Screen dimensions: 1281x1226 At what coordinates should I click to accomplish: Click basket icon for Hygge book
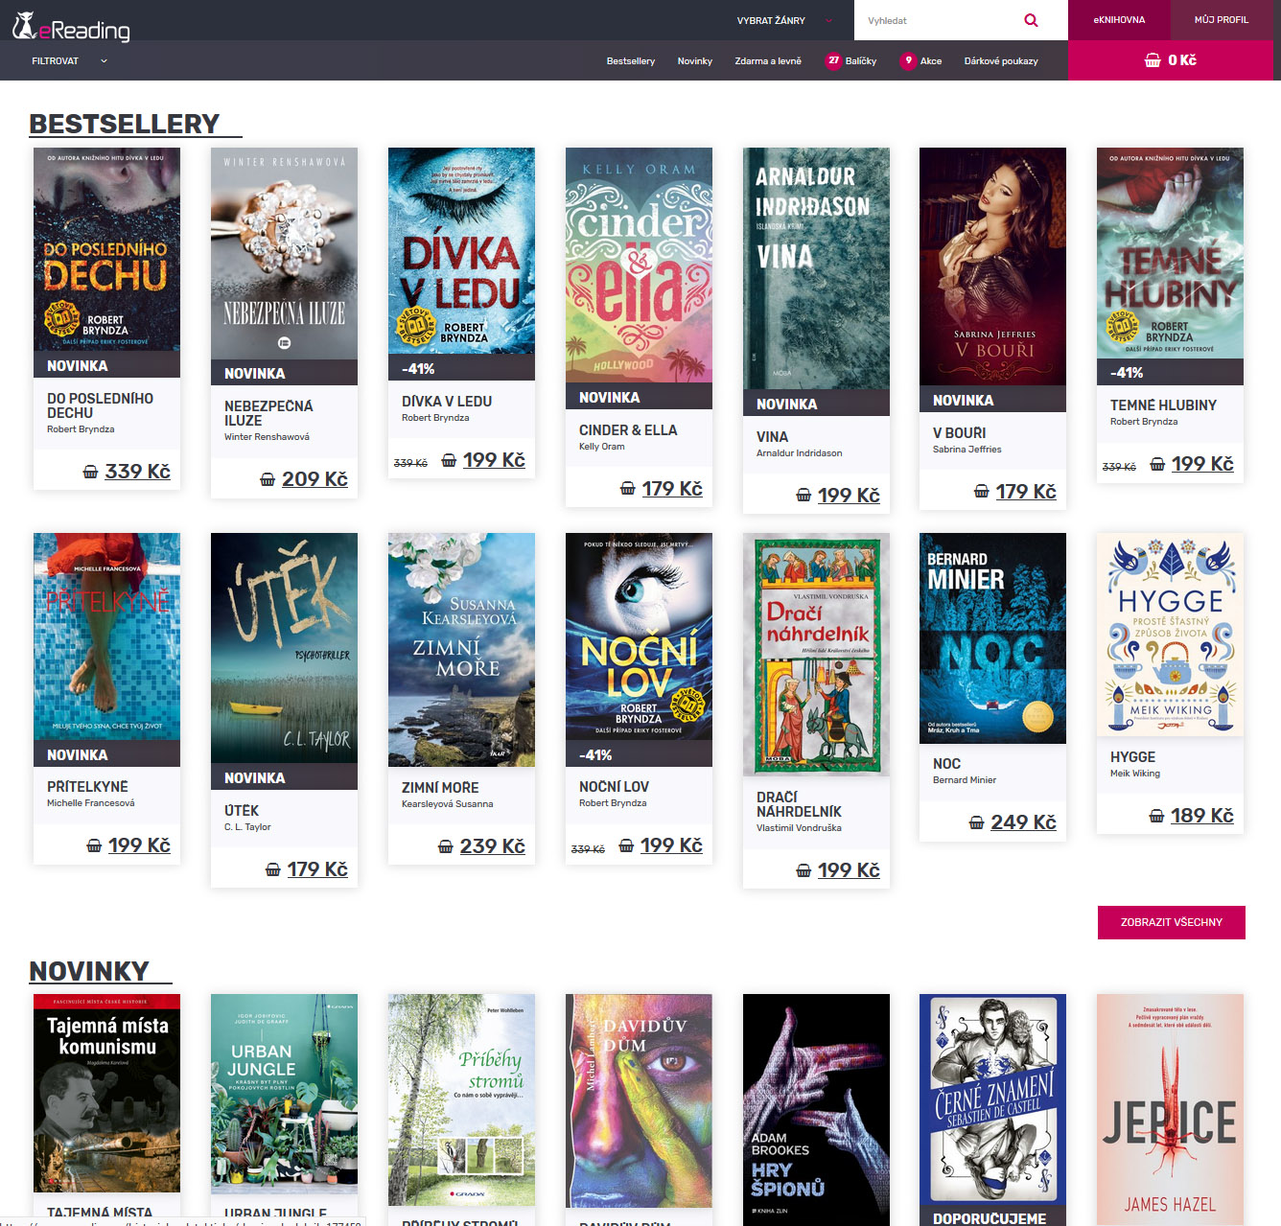[x=1156, y=816]
